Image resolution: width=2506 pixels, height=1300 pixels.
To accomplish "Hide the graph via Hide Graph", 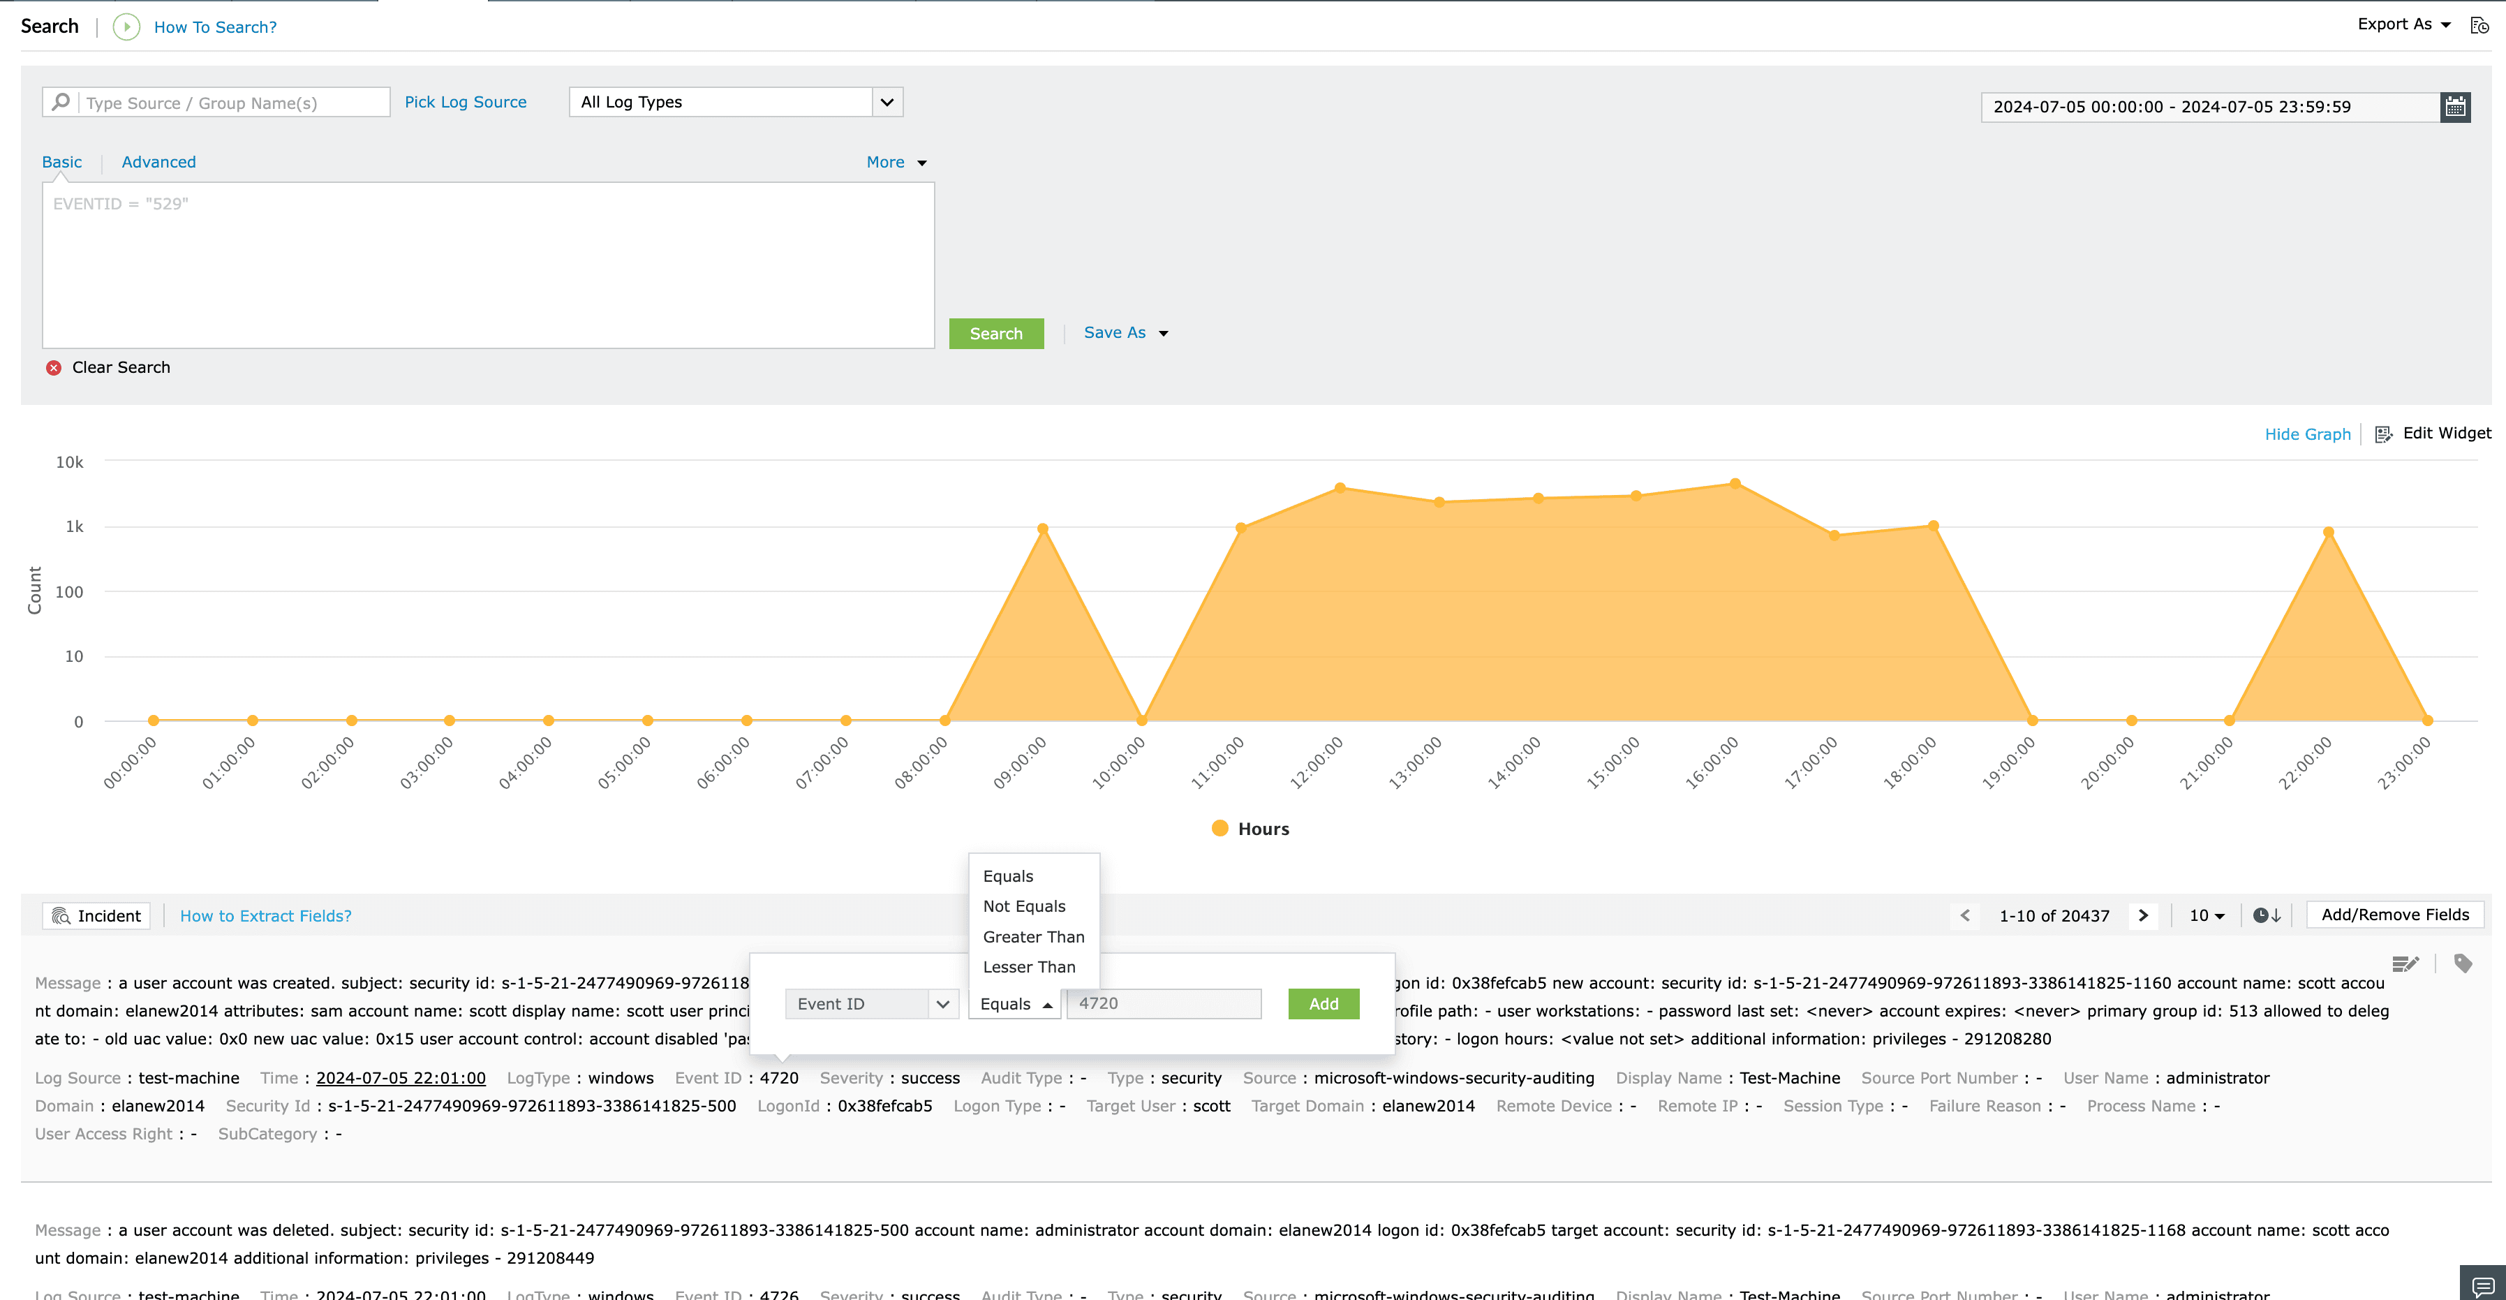I will [2306, 434].
